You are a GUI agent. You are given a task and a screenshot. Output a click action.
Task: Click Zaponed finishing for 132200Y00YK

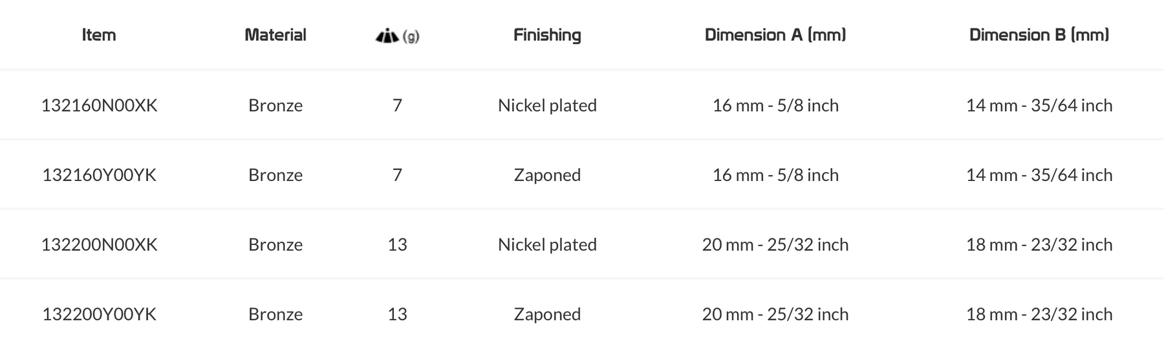(x=547, y=314)
